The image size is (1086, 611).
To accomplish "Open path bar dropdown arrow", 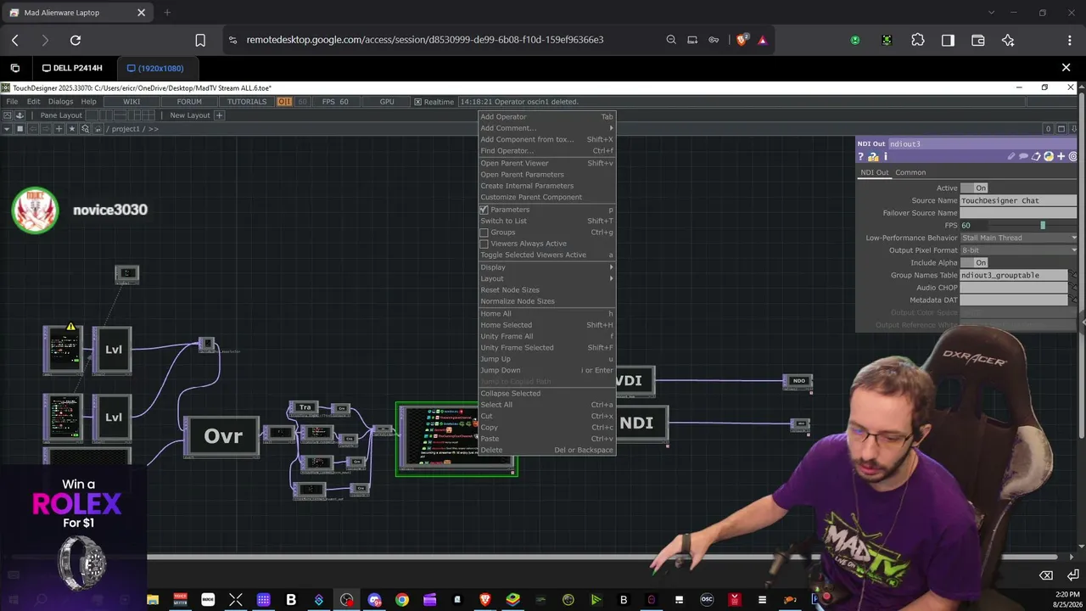I will (7, 129).
